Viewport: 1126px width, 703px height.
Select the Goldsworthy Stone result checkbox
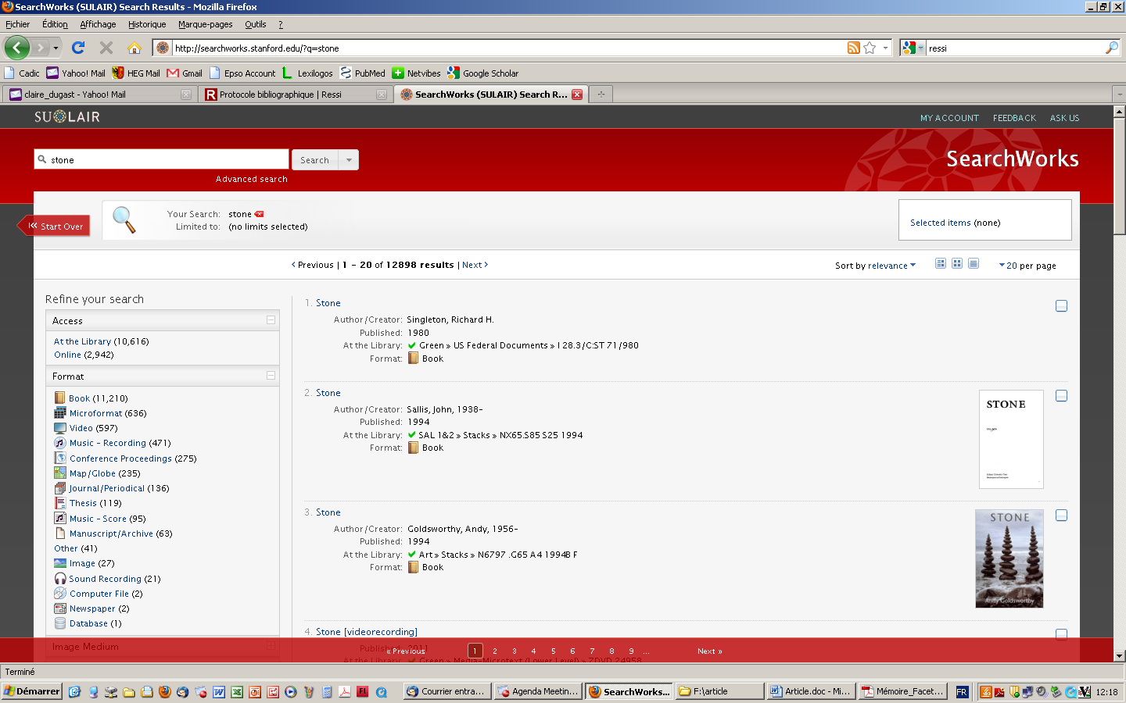(x=1061, y=516)
